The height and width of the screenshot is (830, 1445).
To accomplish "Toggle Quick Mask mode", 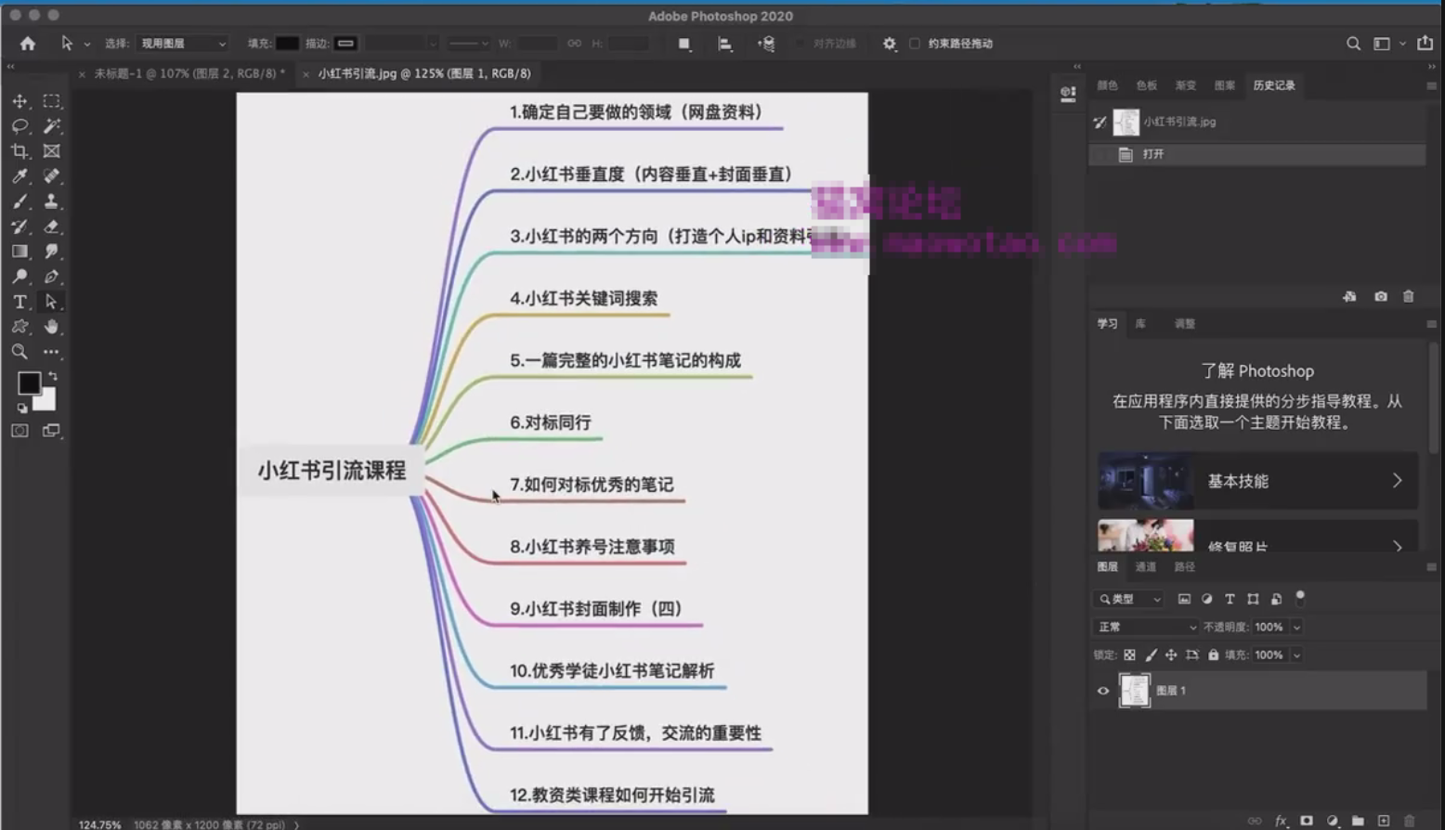I will click(20, 431).
